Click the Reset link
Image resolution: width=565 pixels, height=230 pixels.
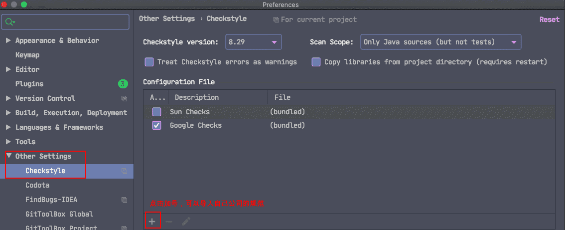point(549,19)
